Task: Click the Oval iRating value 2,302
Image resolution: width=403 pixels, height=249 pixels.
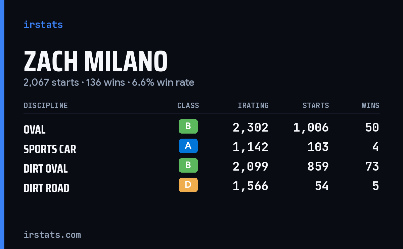Action: [x=251, y=128]
